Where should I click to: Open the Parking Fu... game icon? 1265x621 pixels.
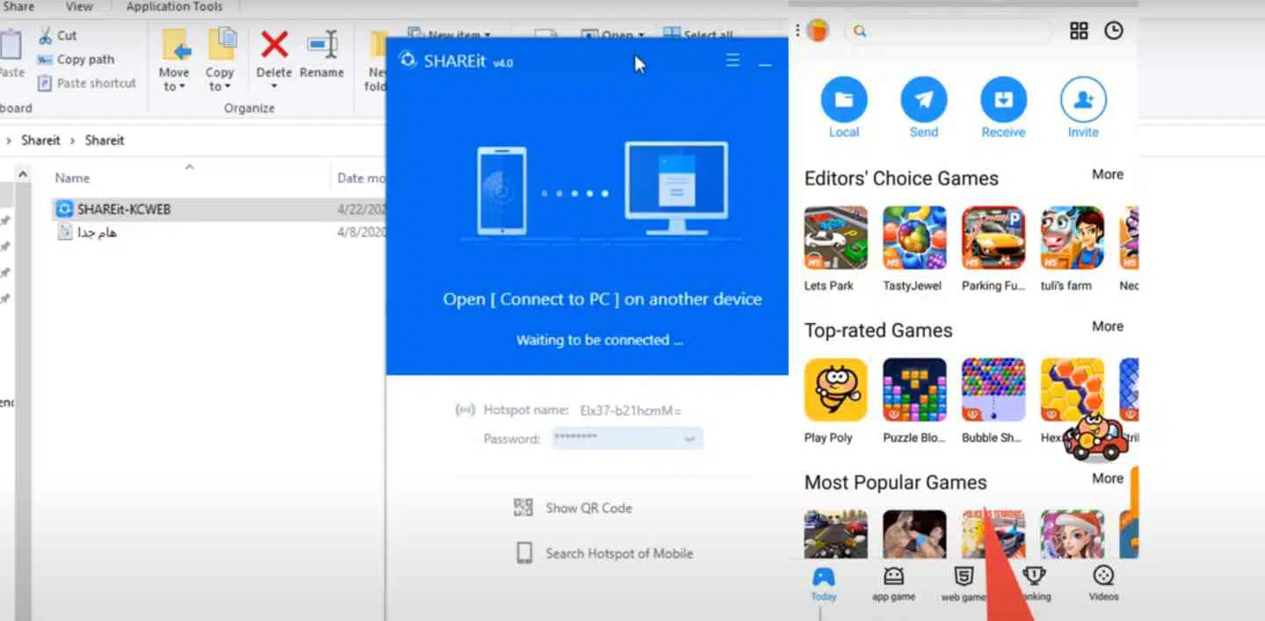(993, 238)
